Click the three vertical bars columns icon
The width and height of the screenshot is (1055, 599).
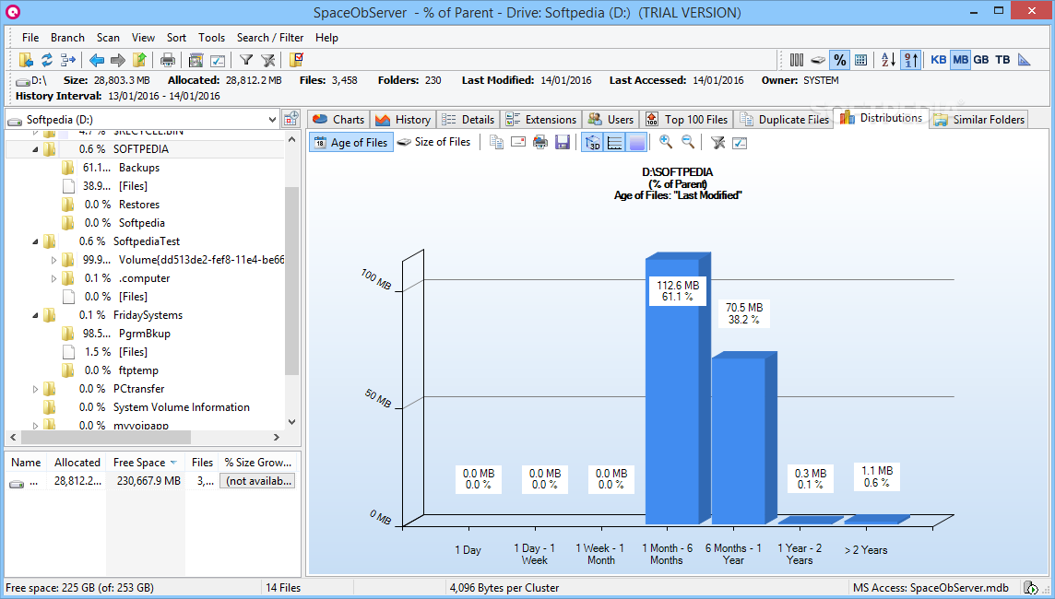tap(797, 60)
